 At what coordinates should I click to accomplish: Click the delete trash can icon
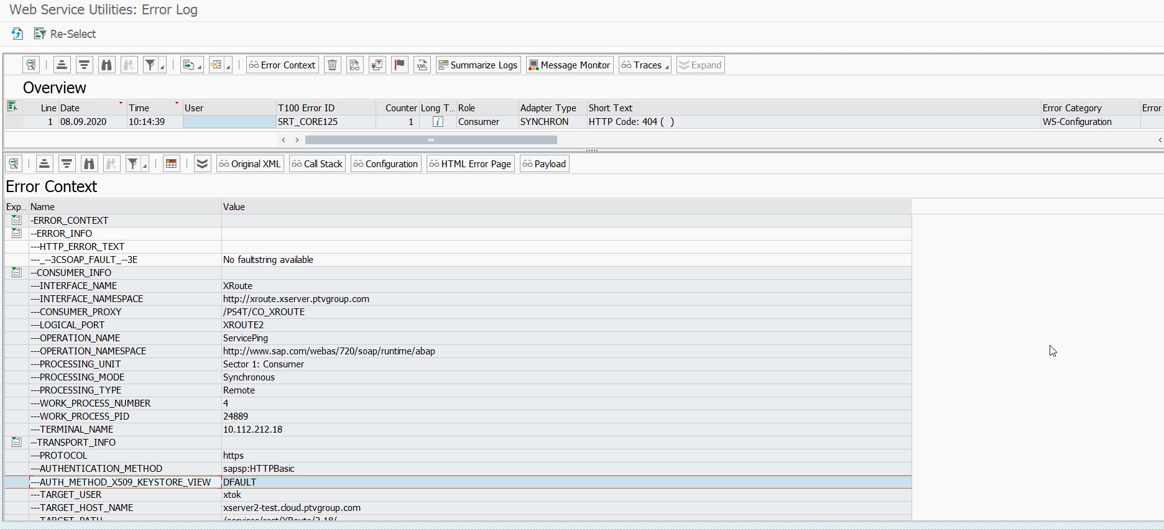click(333, 65)
